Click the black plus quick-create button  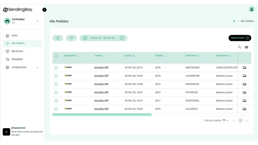pos(6,132)
